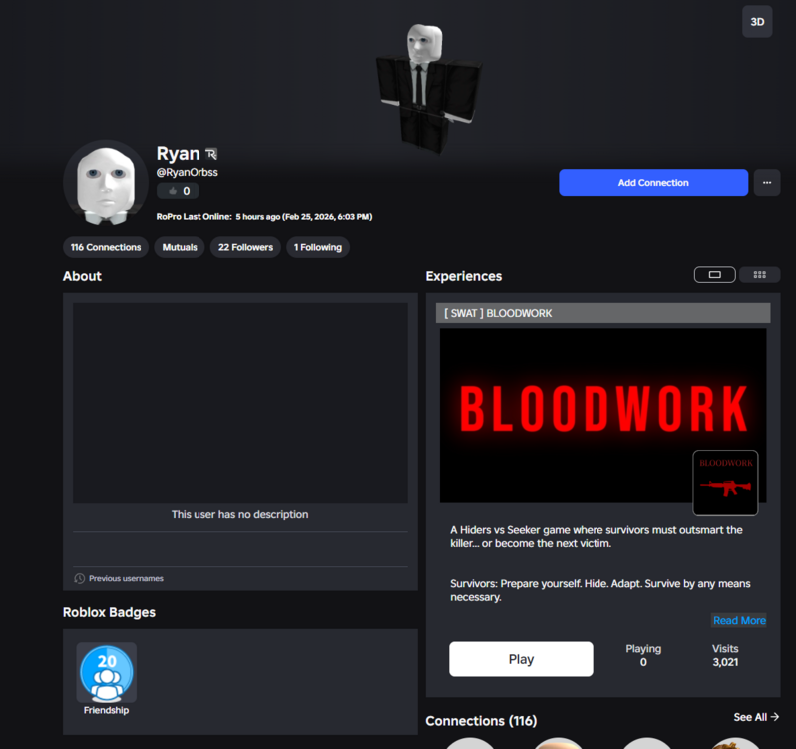Toggle the 3D avatar view
796x749 pixels.
pos(757,22)
